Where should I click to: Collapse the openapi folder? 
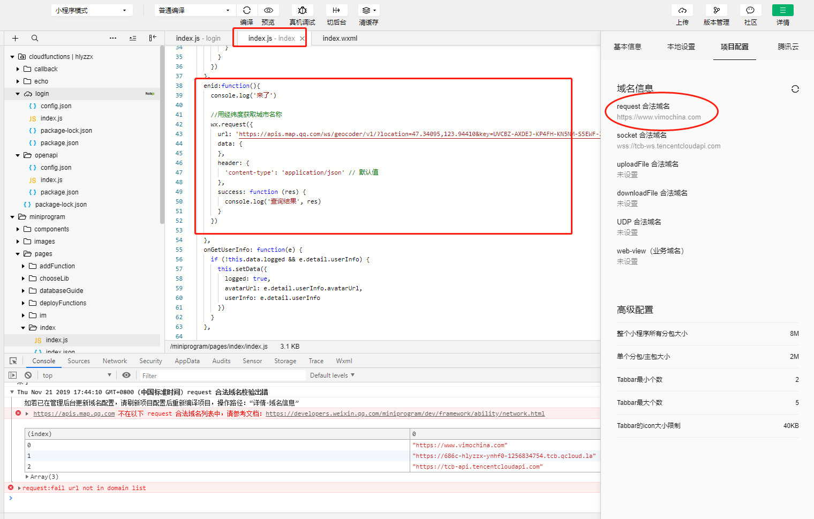18,155
